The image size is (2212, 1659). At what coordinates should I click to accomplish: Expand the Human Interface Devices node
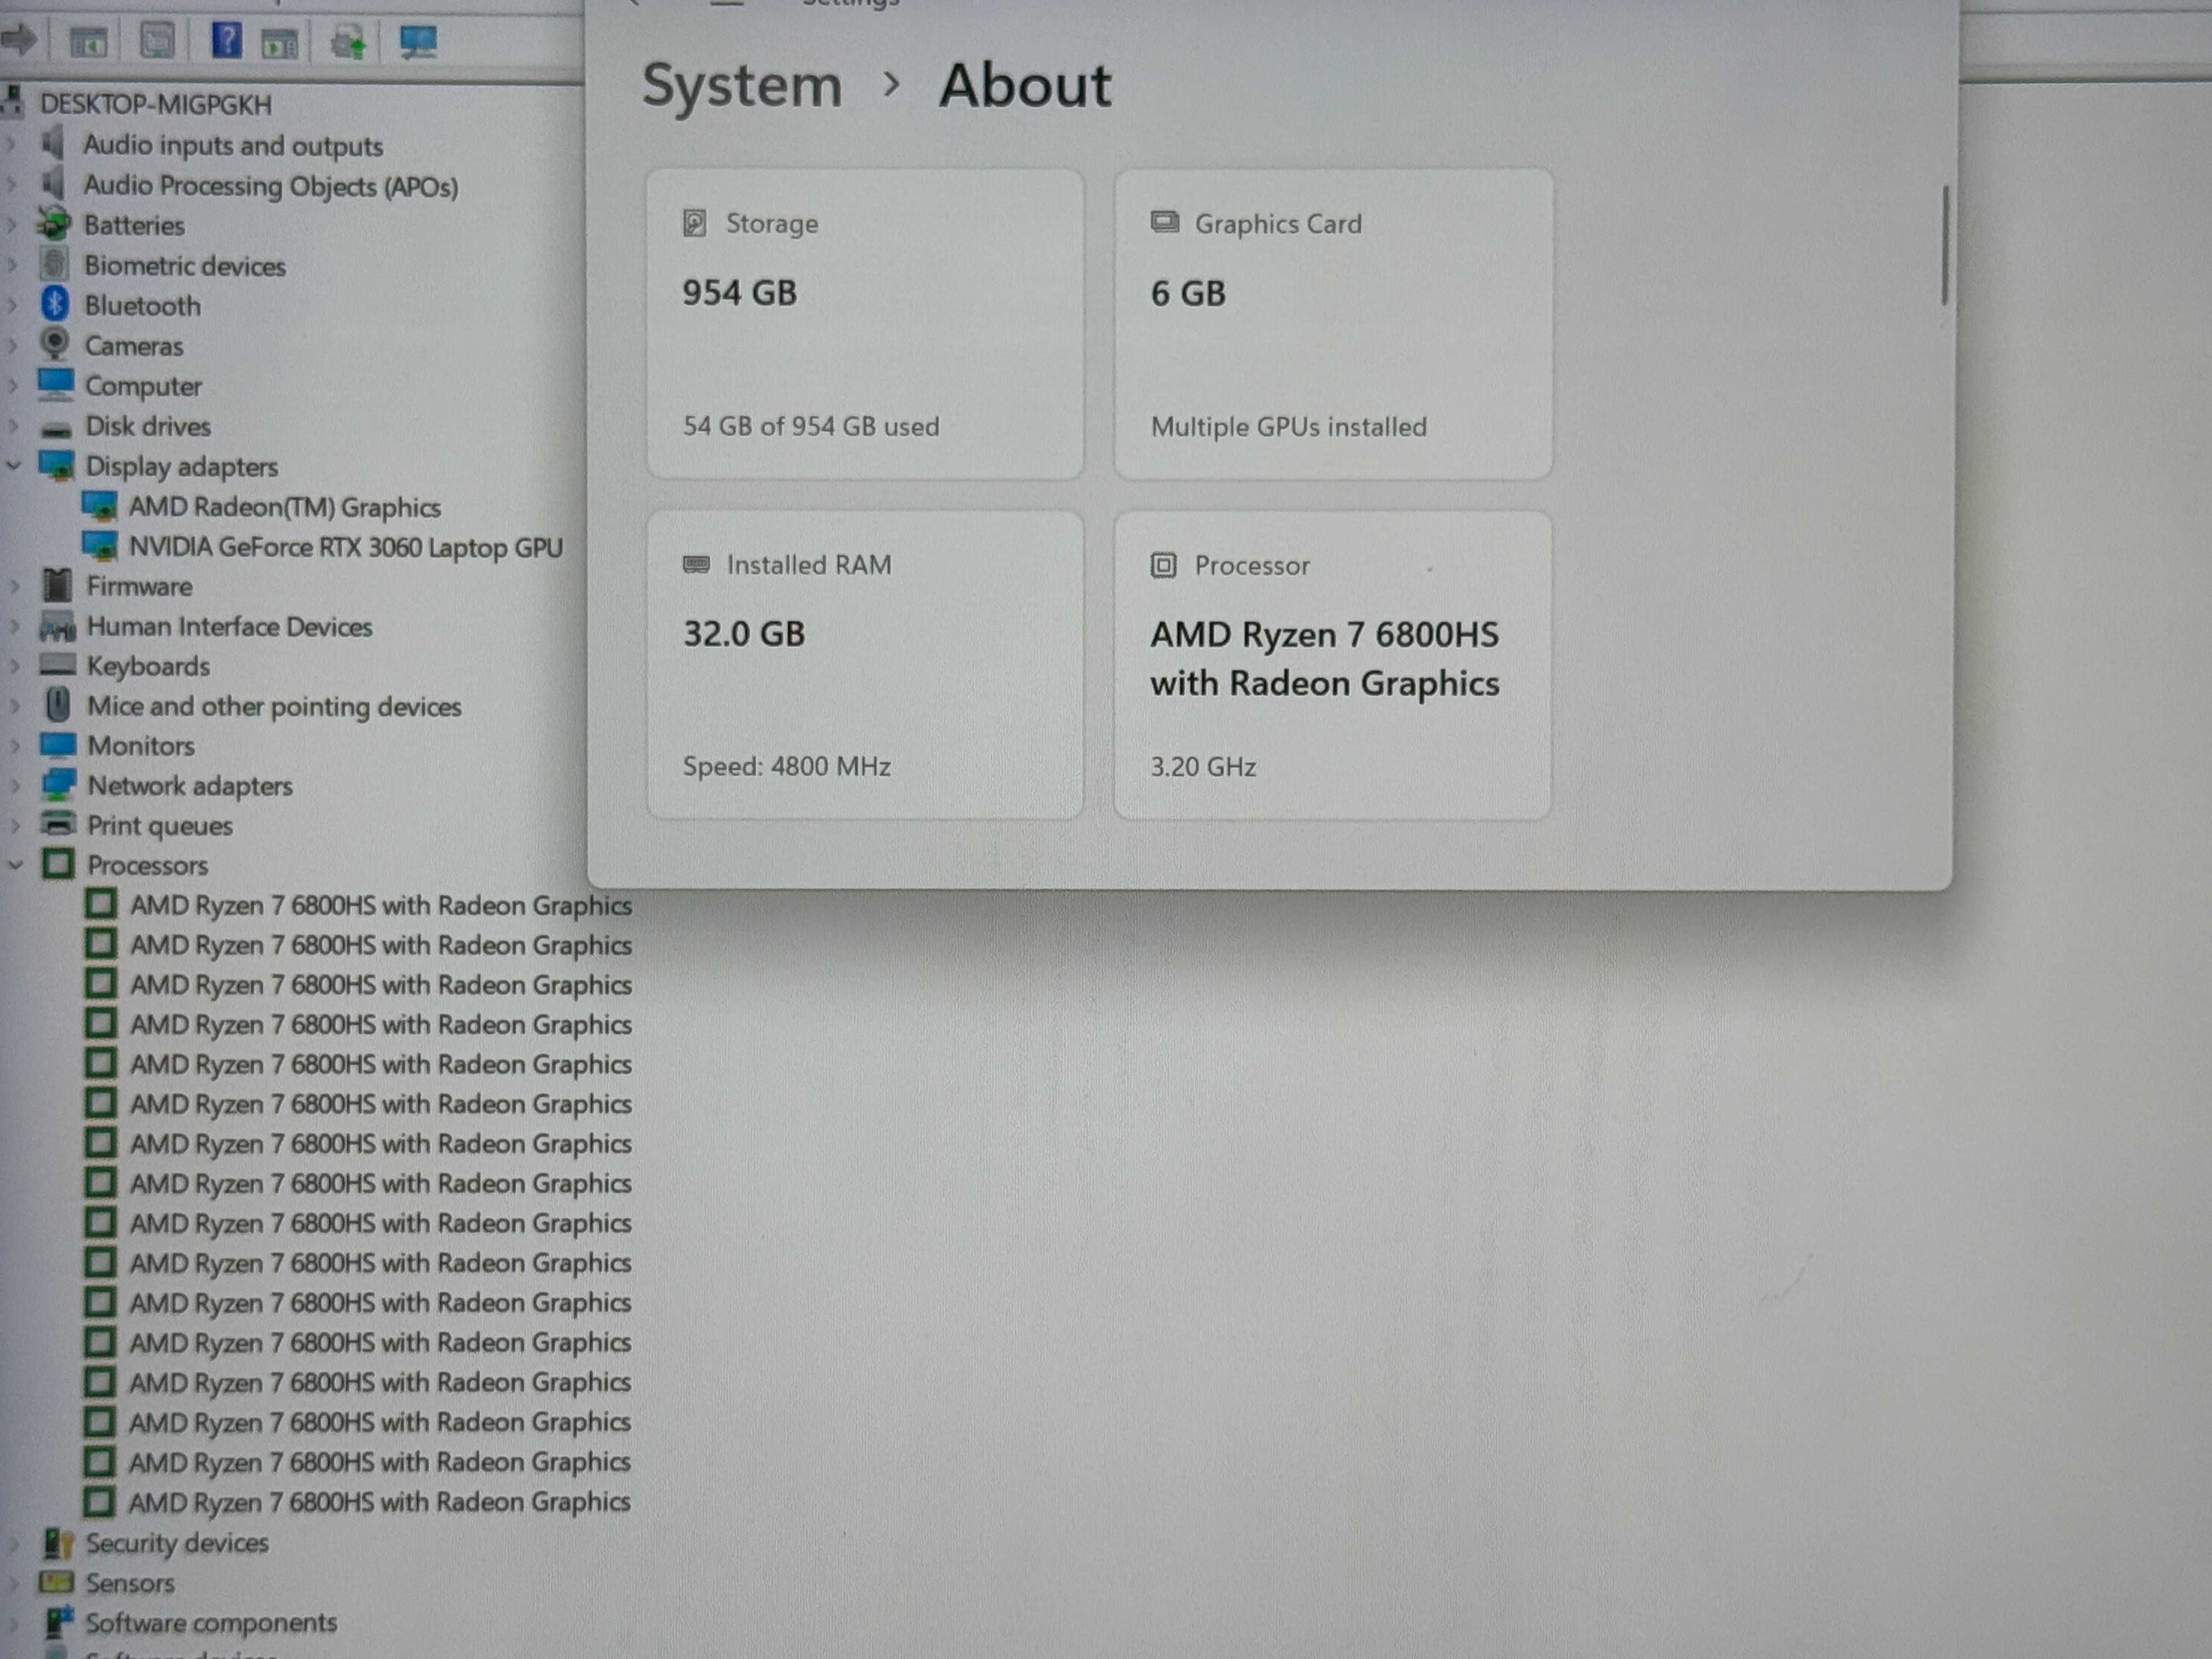click(x=14, y=626)
